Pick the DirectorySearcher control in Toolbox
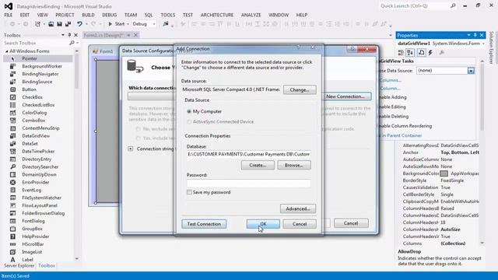Screen dimensions: 498x280 (x=40, y=166)
